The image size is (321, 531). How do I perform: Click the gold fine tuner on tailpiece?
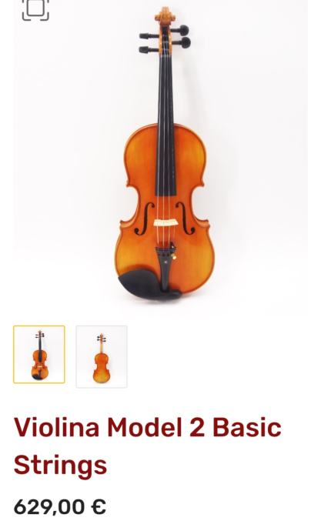click(175, 257)
